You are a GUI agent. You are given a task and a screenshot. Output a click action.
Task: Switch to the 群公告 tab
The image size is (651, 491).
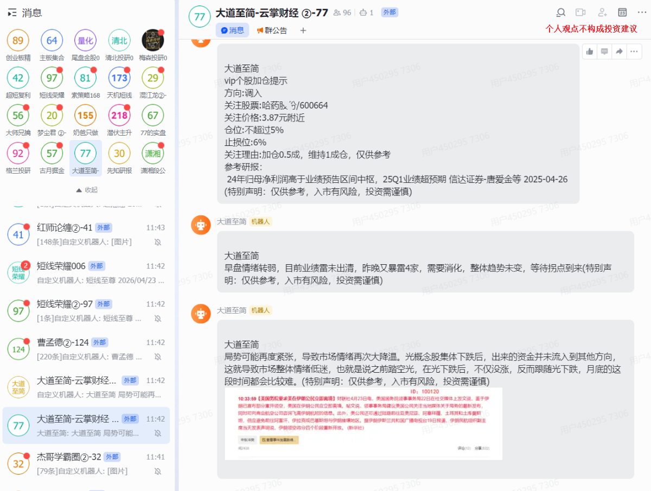coord(272,30)
